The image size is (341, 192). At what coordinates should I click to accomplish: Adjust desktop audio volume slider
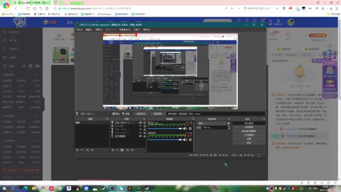pos(165,140)
